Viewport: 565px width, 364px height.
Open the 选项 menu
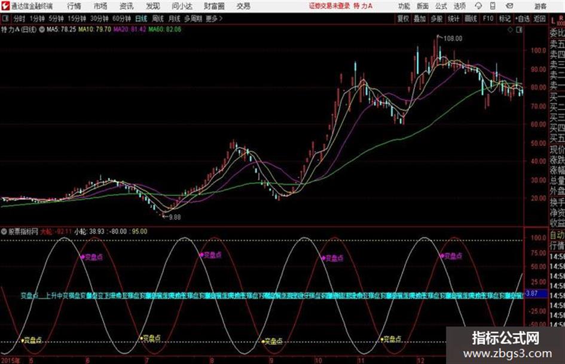click(x=459, y=6)
